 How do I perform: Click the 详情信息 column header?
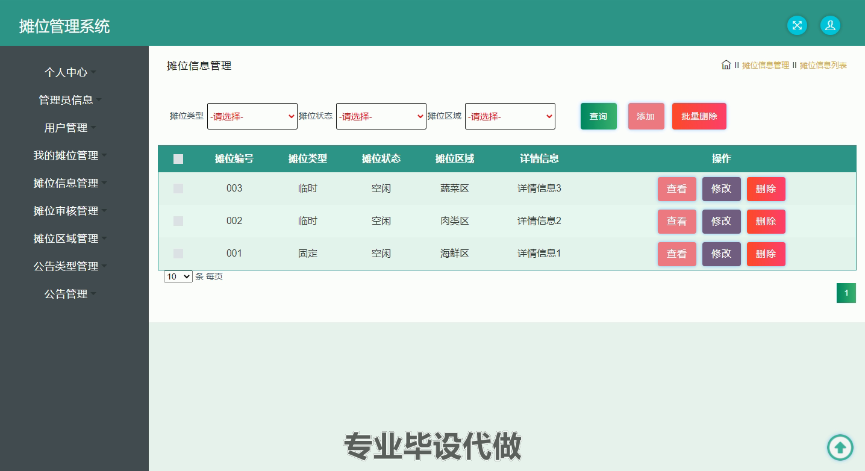point(540,159)
